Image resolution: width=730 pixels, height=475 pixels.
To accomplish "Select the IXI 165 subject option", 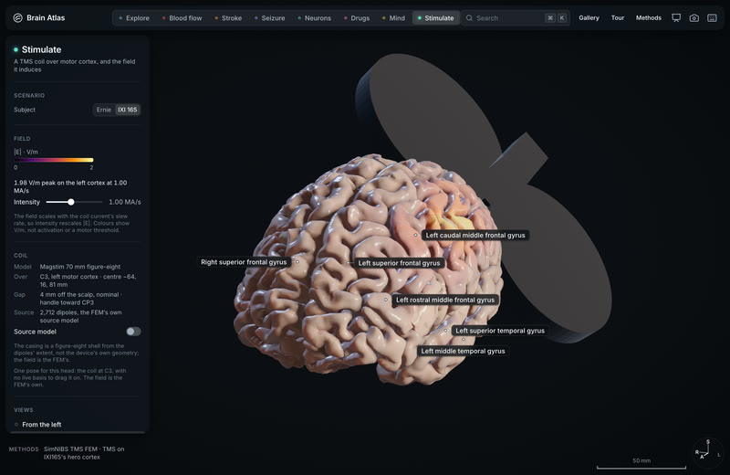I will pos(127,110).
